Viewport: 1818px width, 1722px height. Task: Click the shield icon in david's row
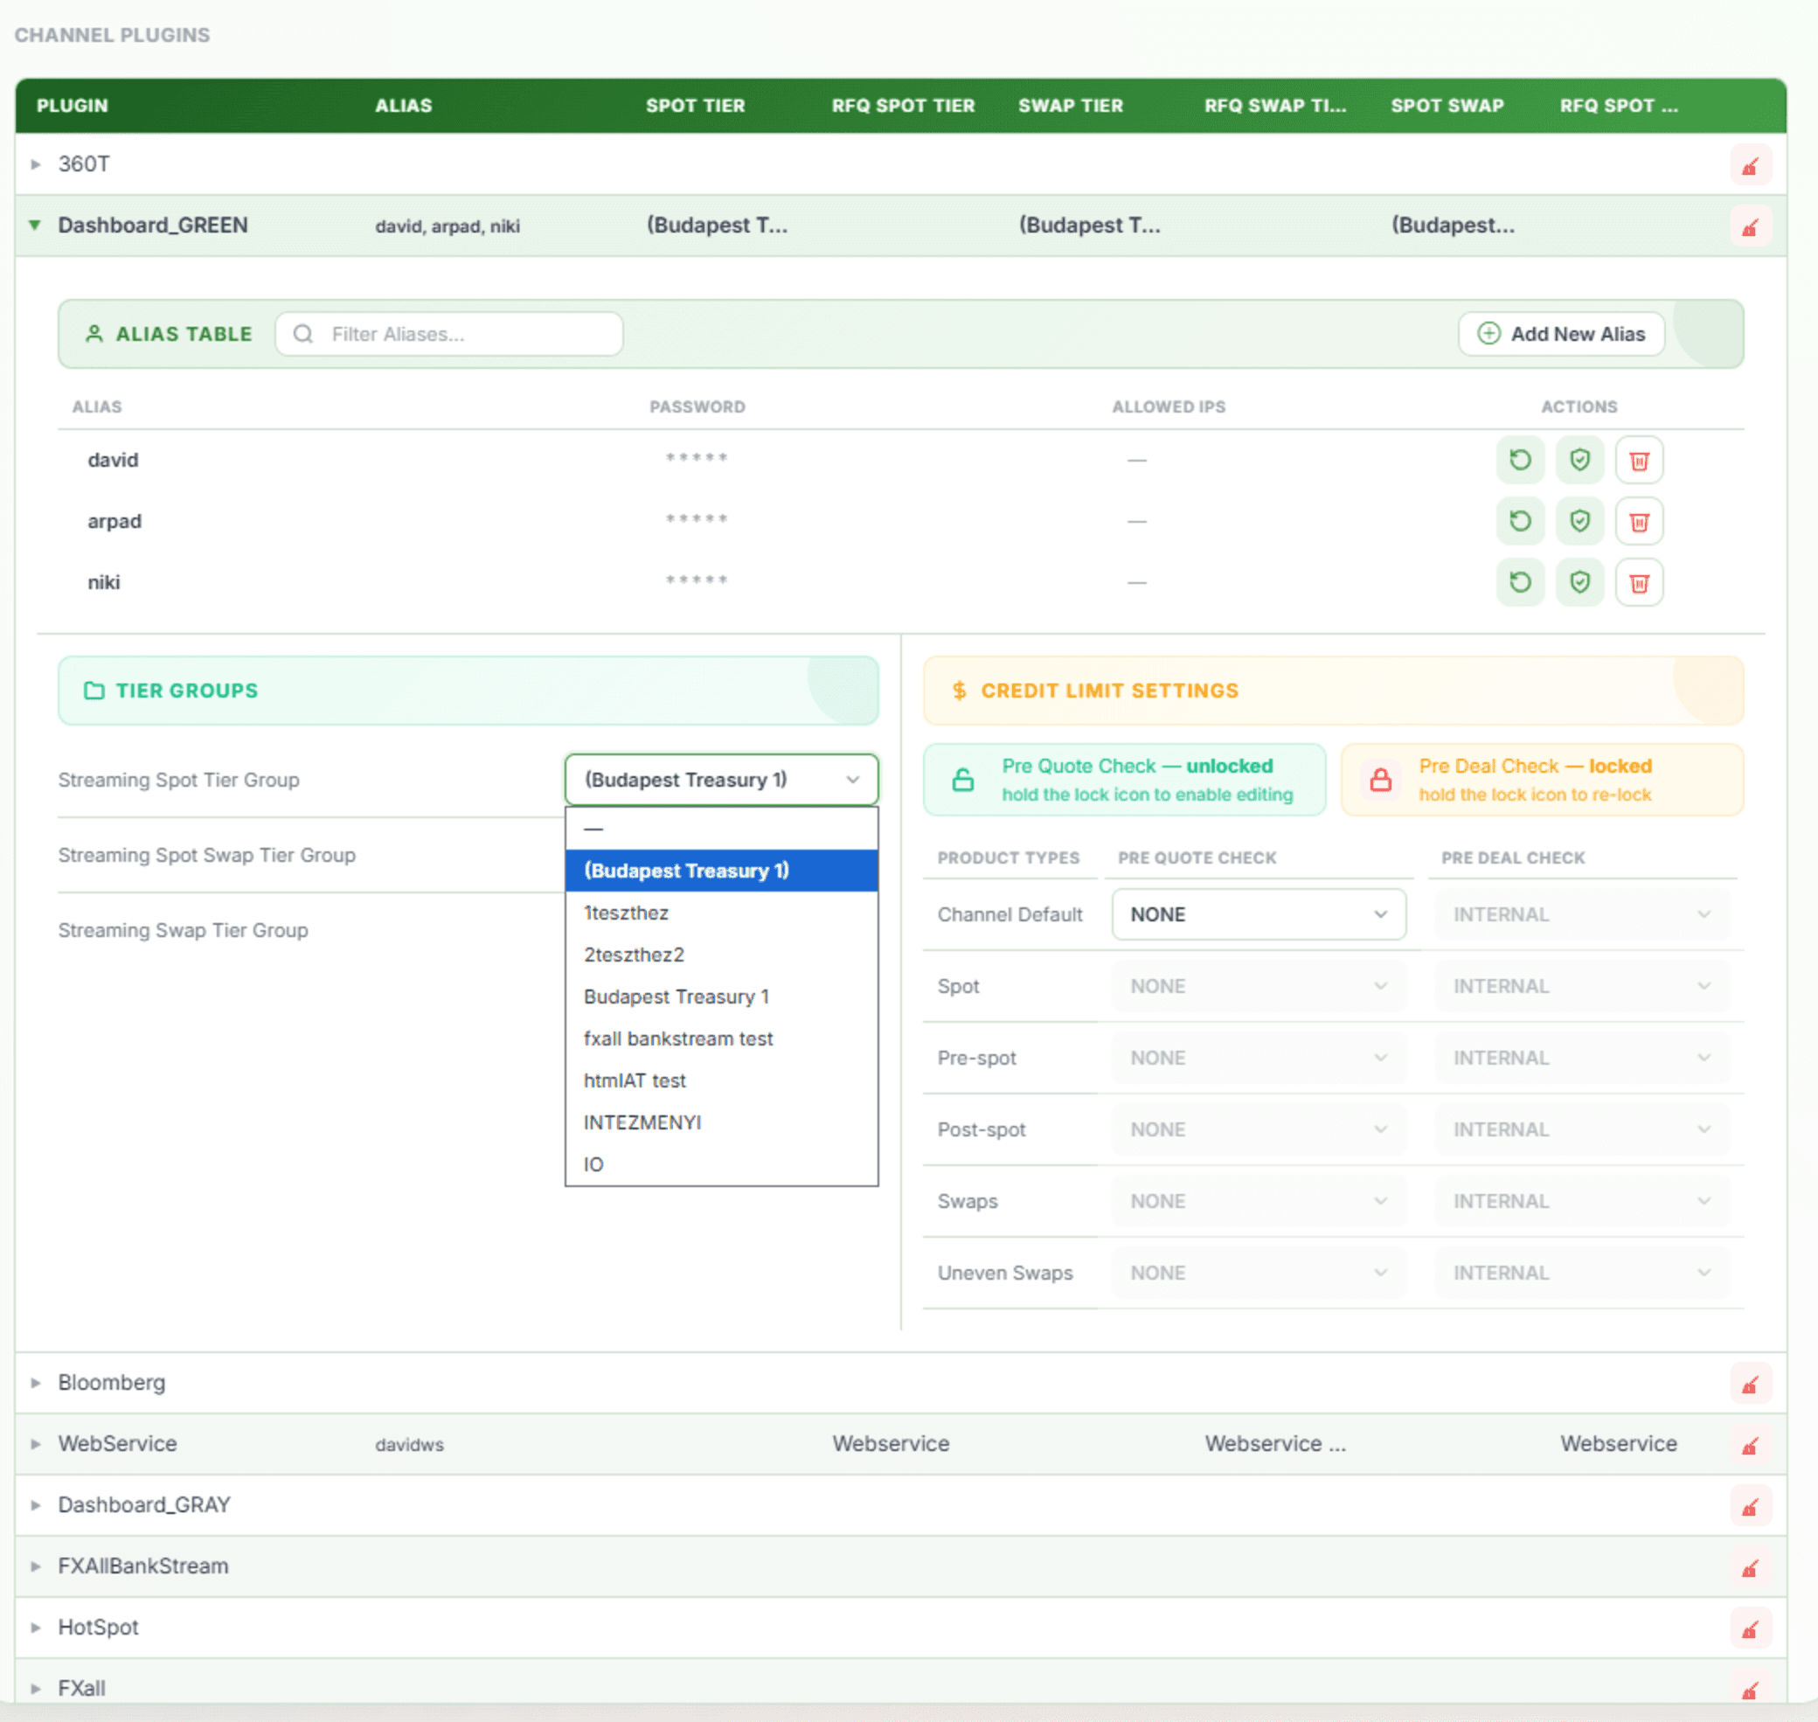(x=1579, y=460)
